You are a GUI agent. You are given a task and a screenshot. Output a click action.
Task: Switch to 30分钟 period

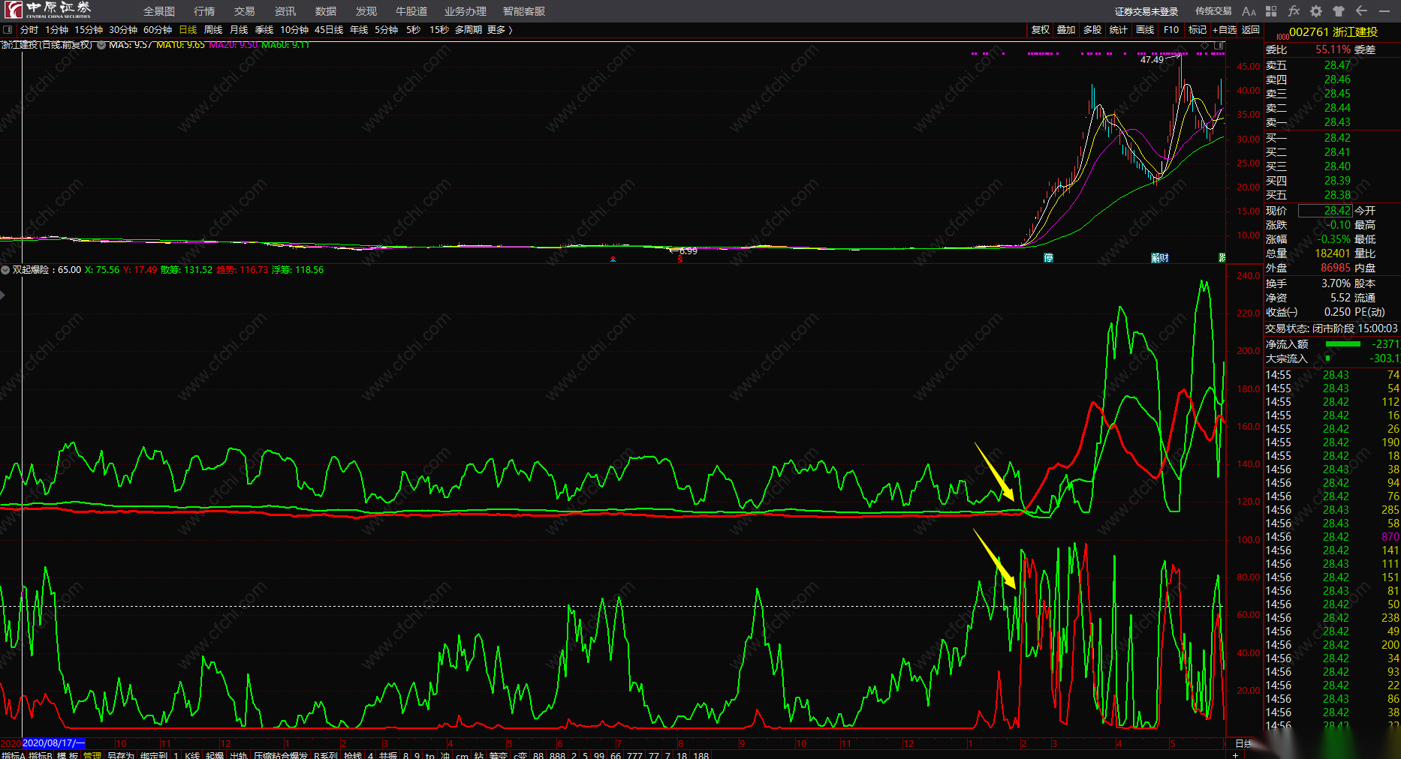(x=123, y=30)
